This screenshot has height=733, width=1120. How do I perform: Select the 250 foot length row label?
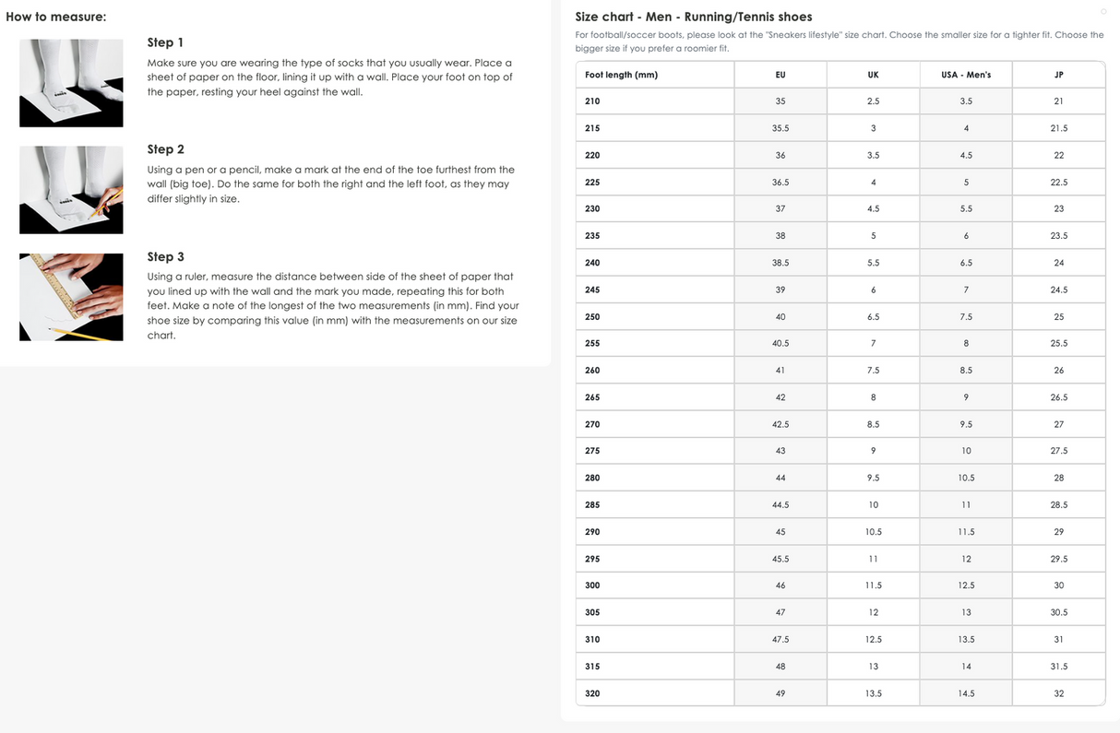(x=592, y=316)
